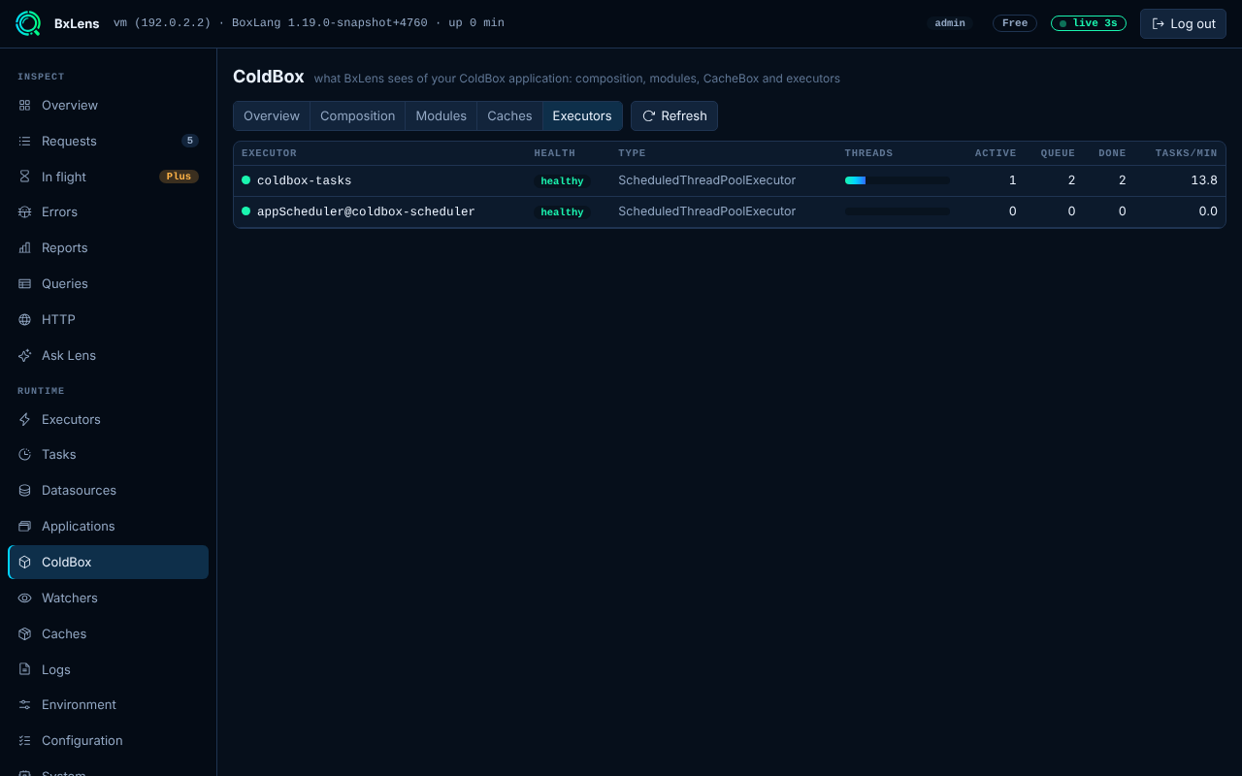Click the BxLens logo icon

28,23
